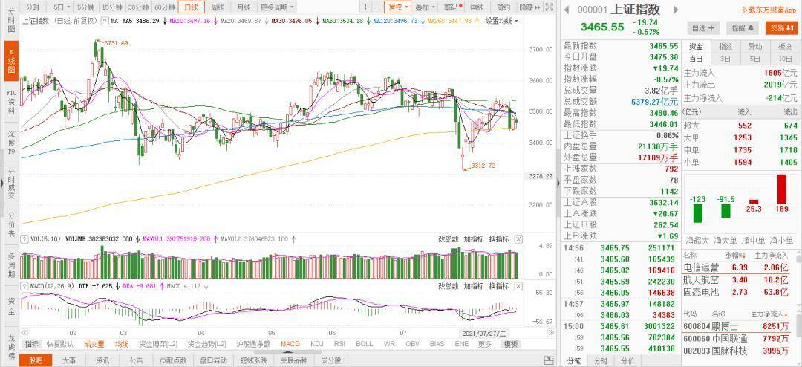Open 模板 template menu
Screen dimensions: 802x367
point(510,344)
